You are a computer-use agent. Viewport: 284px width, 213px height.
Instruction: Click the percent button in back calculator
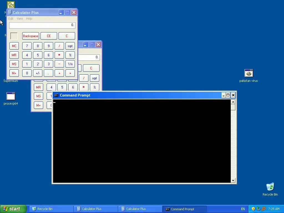pos(95,87)
